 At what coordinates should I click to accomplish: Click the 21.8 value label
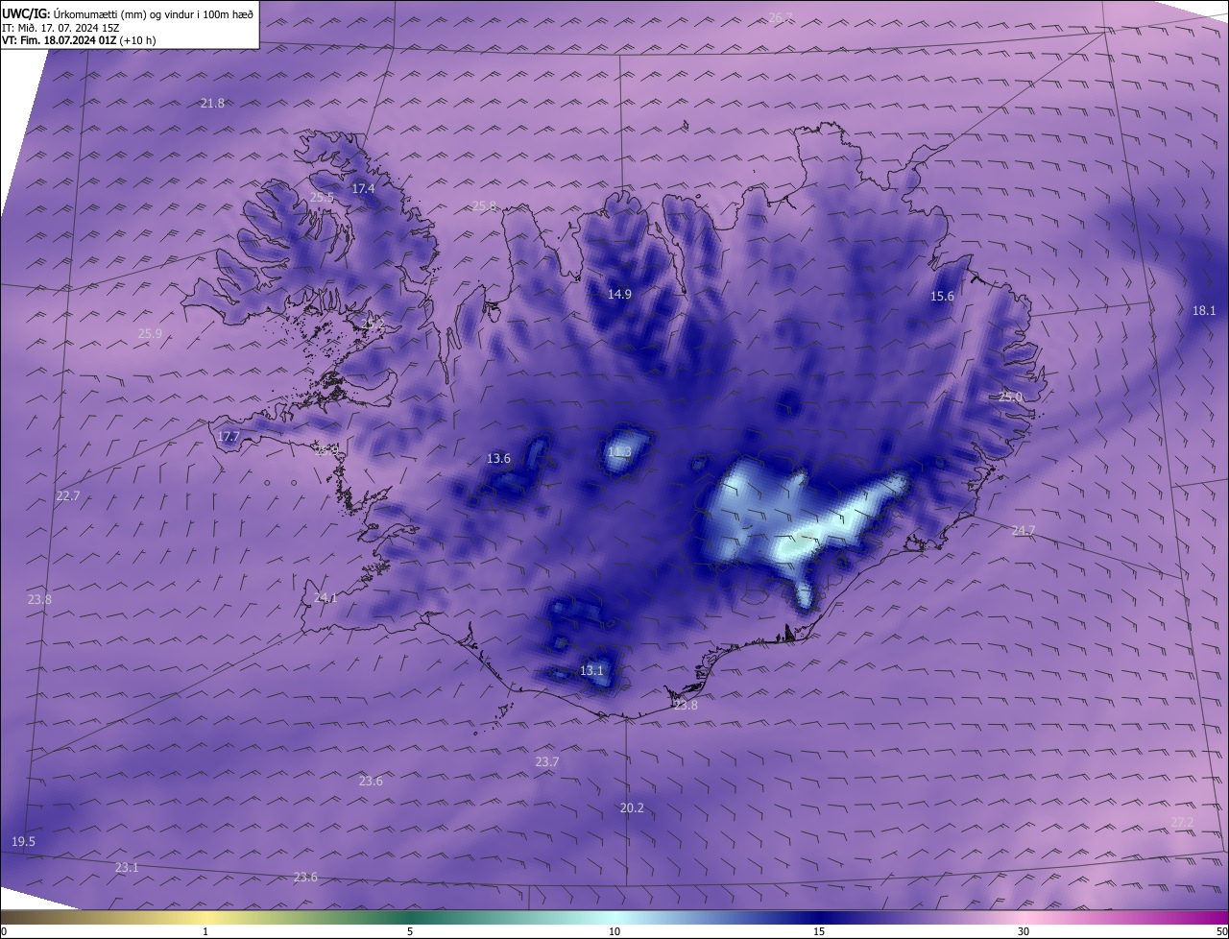click(x=212, y=104)
